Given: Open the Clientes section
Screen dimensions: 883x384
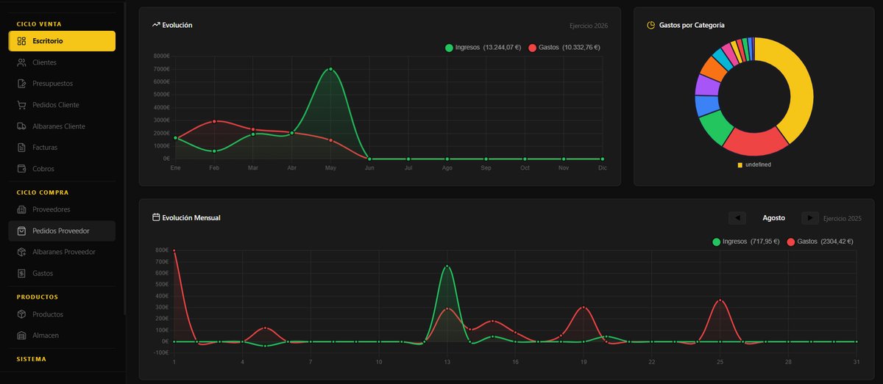Looking at the screenshot, I should pyautogui.click(x=62, y=62).
